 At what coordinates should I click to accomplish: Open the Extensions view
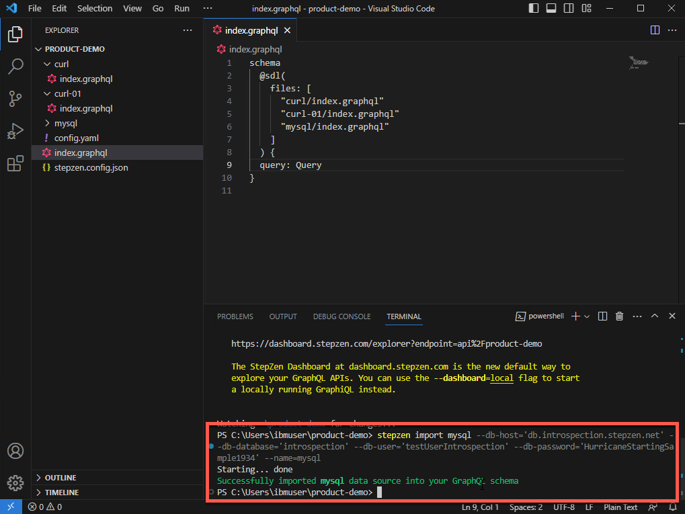pos(15,163)
